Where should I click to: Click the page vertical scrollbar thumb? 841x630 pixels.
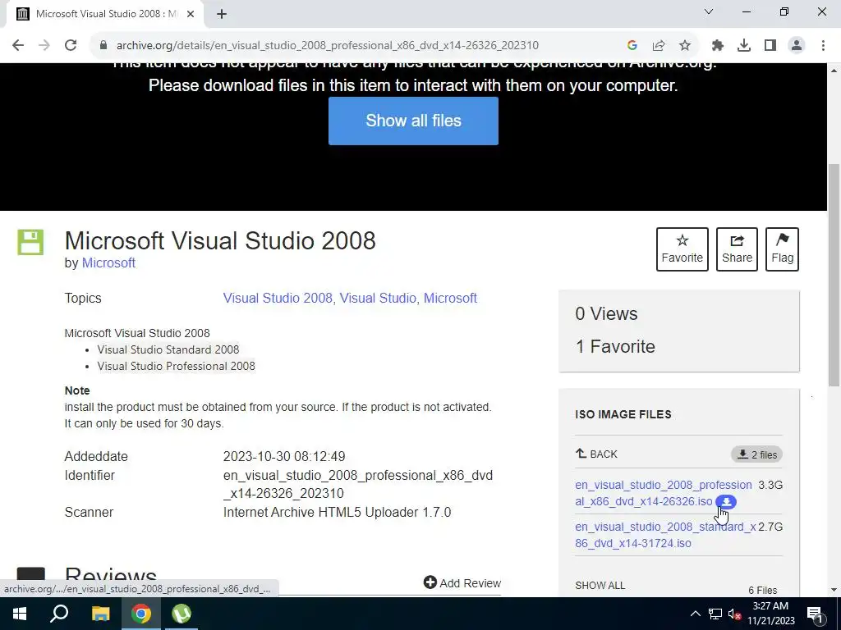point(834,275)
